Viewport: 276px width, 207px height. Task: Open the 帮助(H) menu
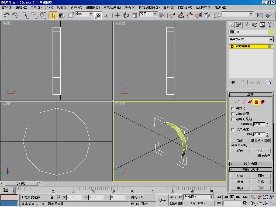pos(220,8)
